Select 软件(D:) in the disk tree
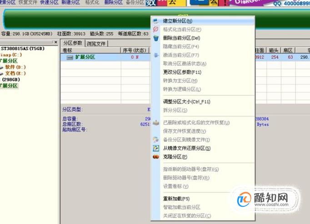The height and width of the screenshot is (224, 310). point(15,67)
